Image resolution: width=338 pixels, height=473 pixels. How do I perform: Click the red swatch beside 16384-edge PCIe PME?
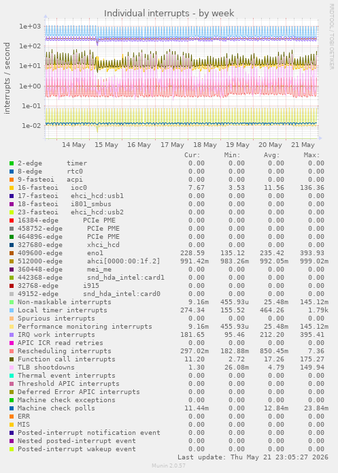pos(12,221)
